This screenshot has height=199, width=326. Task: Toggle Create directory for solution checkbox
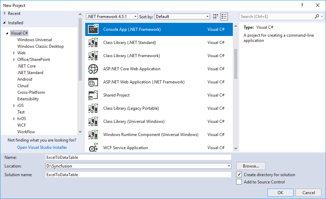239,174
